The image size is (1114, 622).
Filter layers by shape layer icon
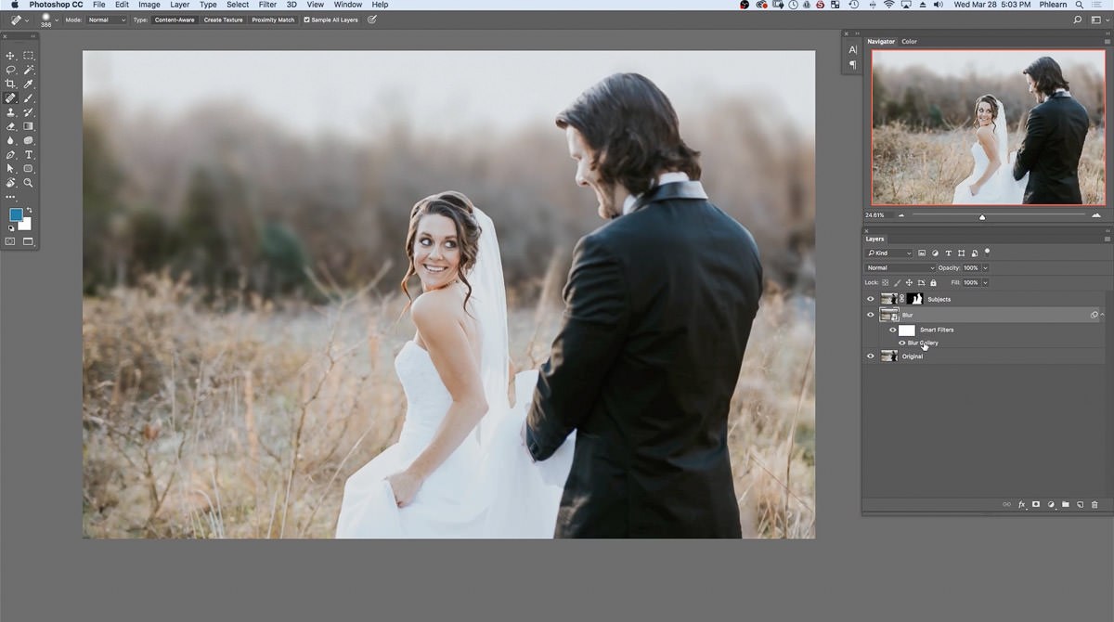[961, 253]
